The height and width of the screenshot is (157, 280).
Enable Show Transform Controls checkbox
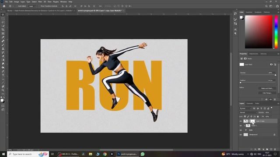[39, 6]
